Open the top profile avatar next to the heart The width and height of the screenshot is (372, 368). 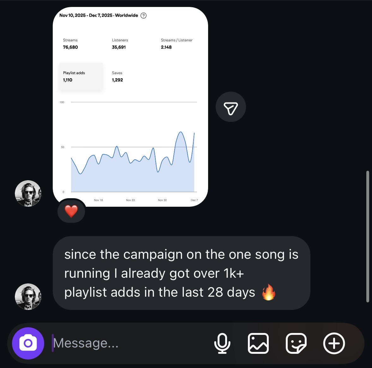tap(28, 193)
